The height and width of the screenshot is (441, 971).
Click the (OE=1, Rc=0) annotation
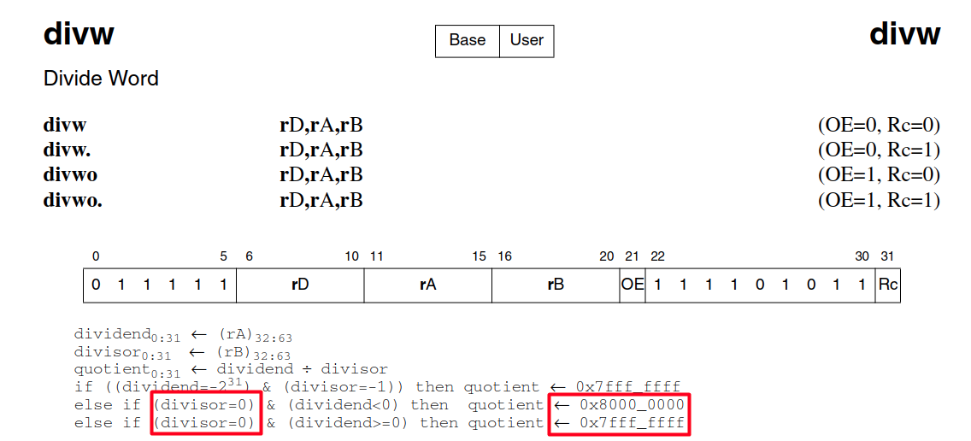[x=879, y=175]
